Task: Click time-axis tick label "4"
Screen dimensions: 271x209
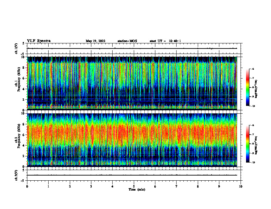Action: tap(113, 186)
